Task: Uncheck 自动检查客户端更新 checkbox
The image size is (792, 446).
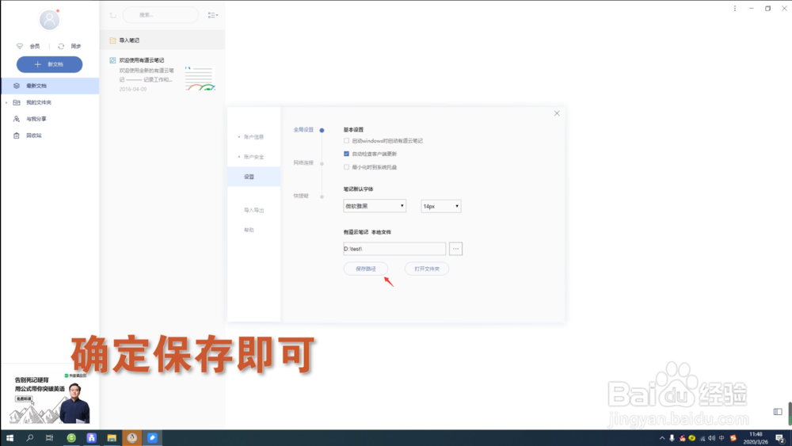Action: click(346, 154)
